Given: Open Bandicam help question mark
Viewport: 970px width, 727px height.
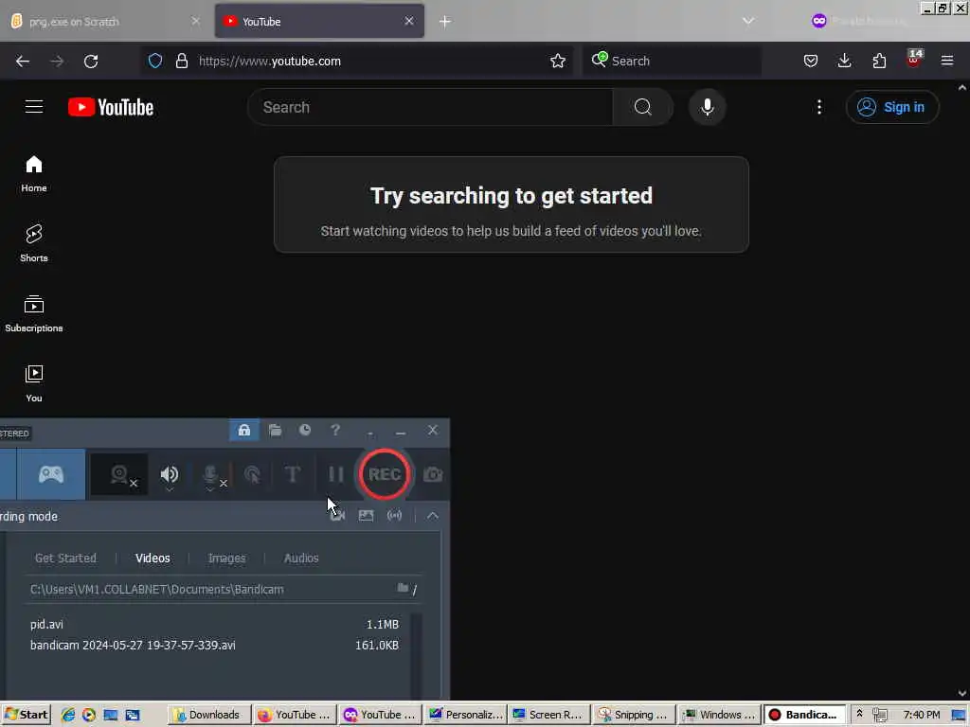Looking at the screenshot, I should tap(335, 431).
